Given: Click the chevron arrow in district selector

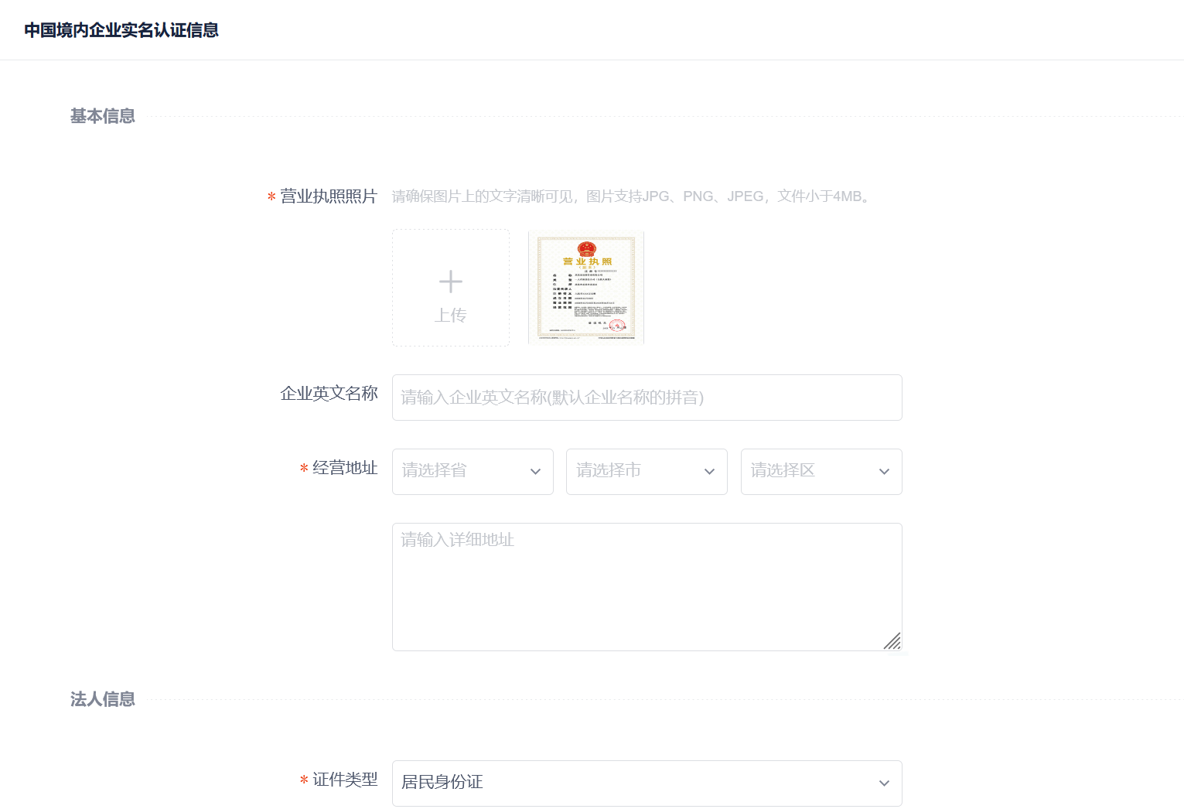Looking at the screenshot, I should [884, 472].
